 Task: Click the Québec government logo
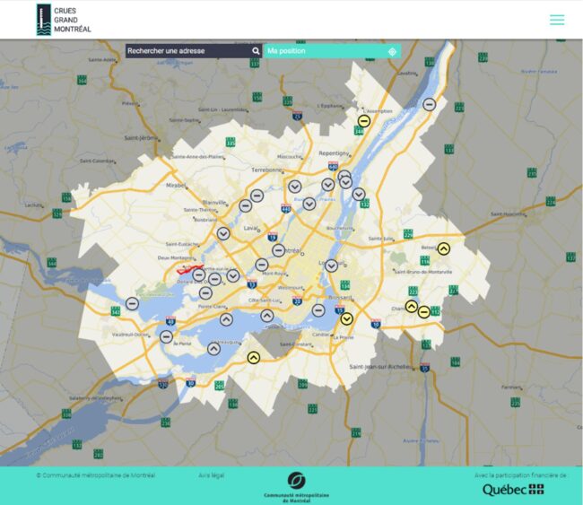coord(513,490)
